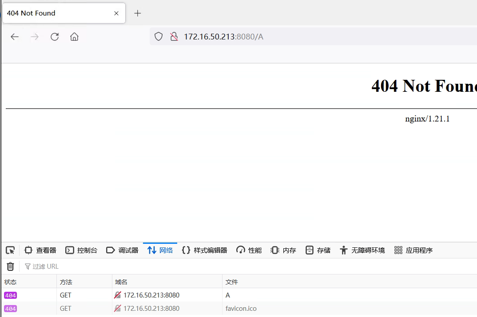Click the 404 Not Found page heading
477x317 pixels.
click(424, 86)
